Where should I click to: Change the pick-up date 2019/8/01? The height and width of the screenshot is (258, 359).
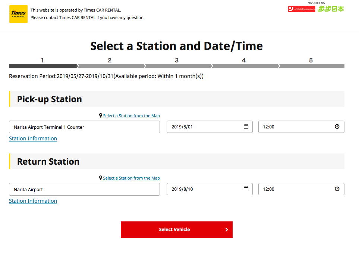click(x=203, y=127)
